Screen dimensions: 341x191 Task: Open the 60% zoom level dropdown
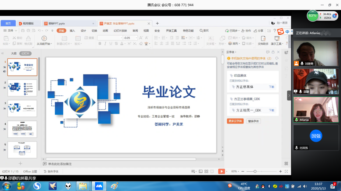click(235, 171)
